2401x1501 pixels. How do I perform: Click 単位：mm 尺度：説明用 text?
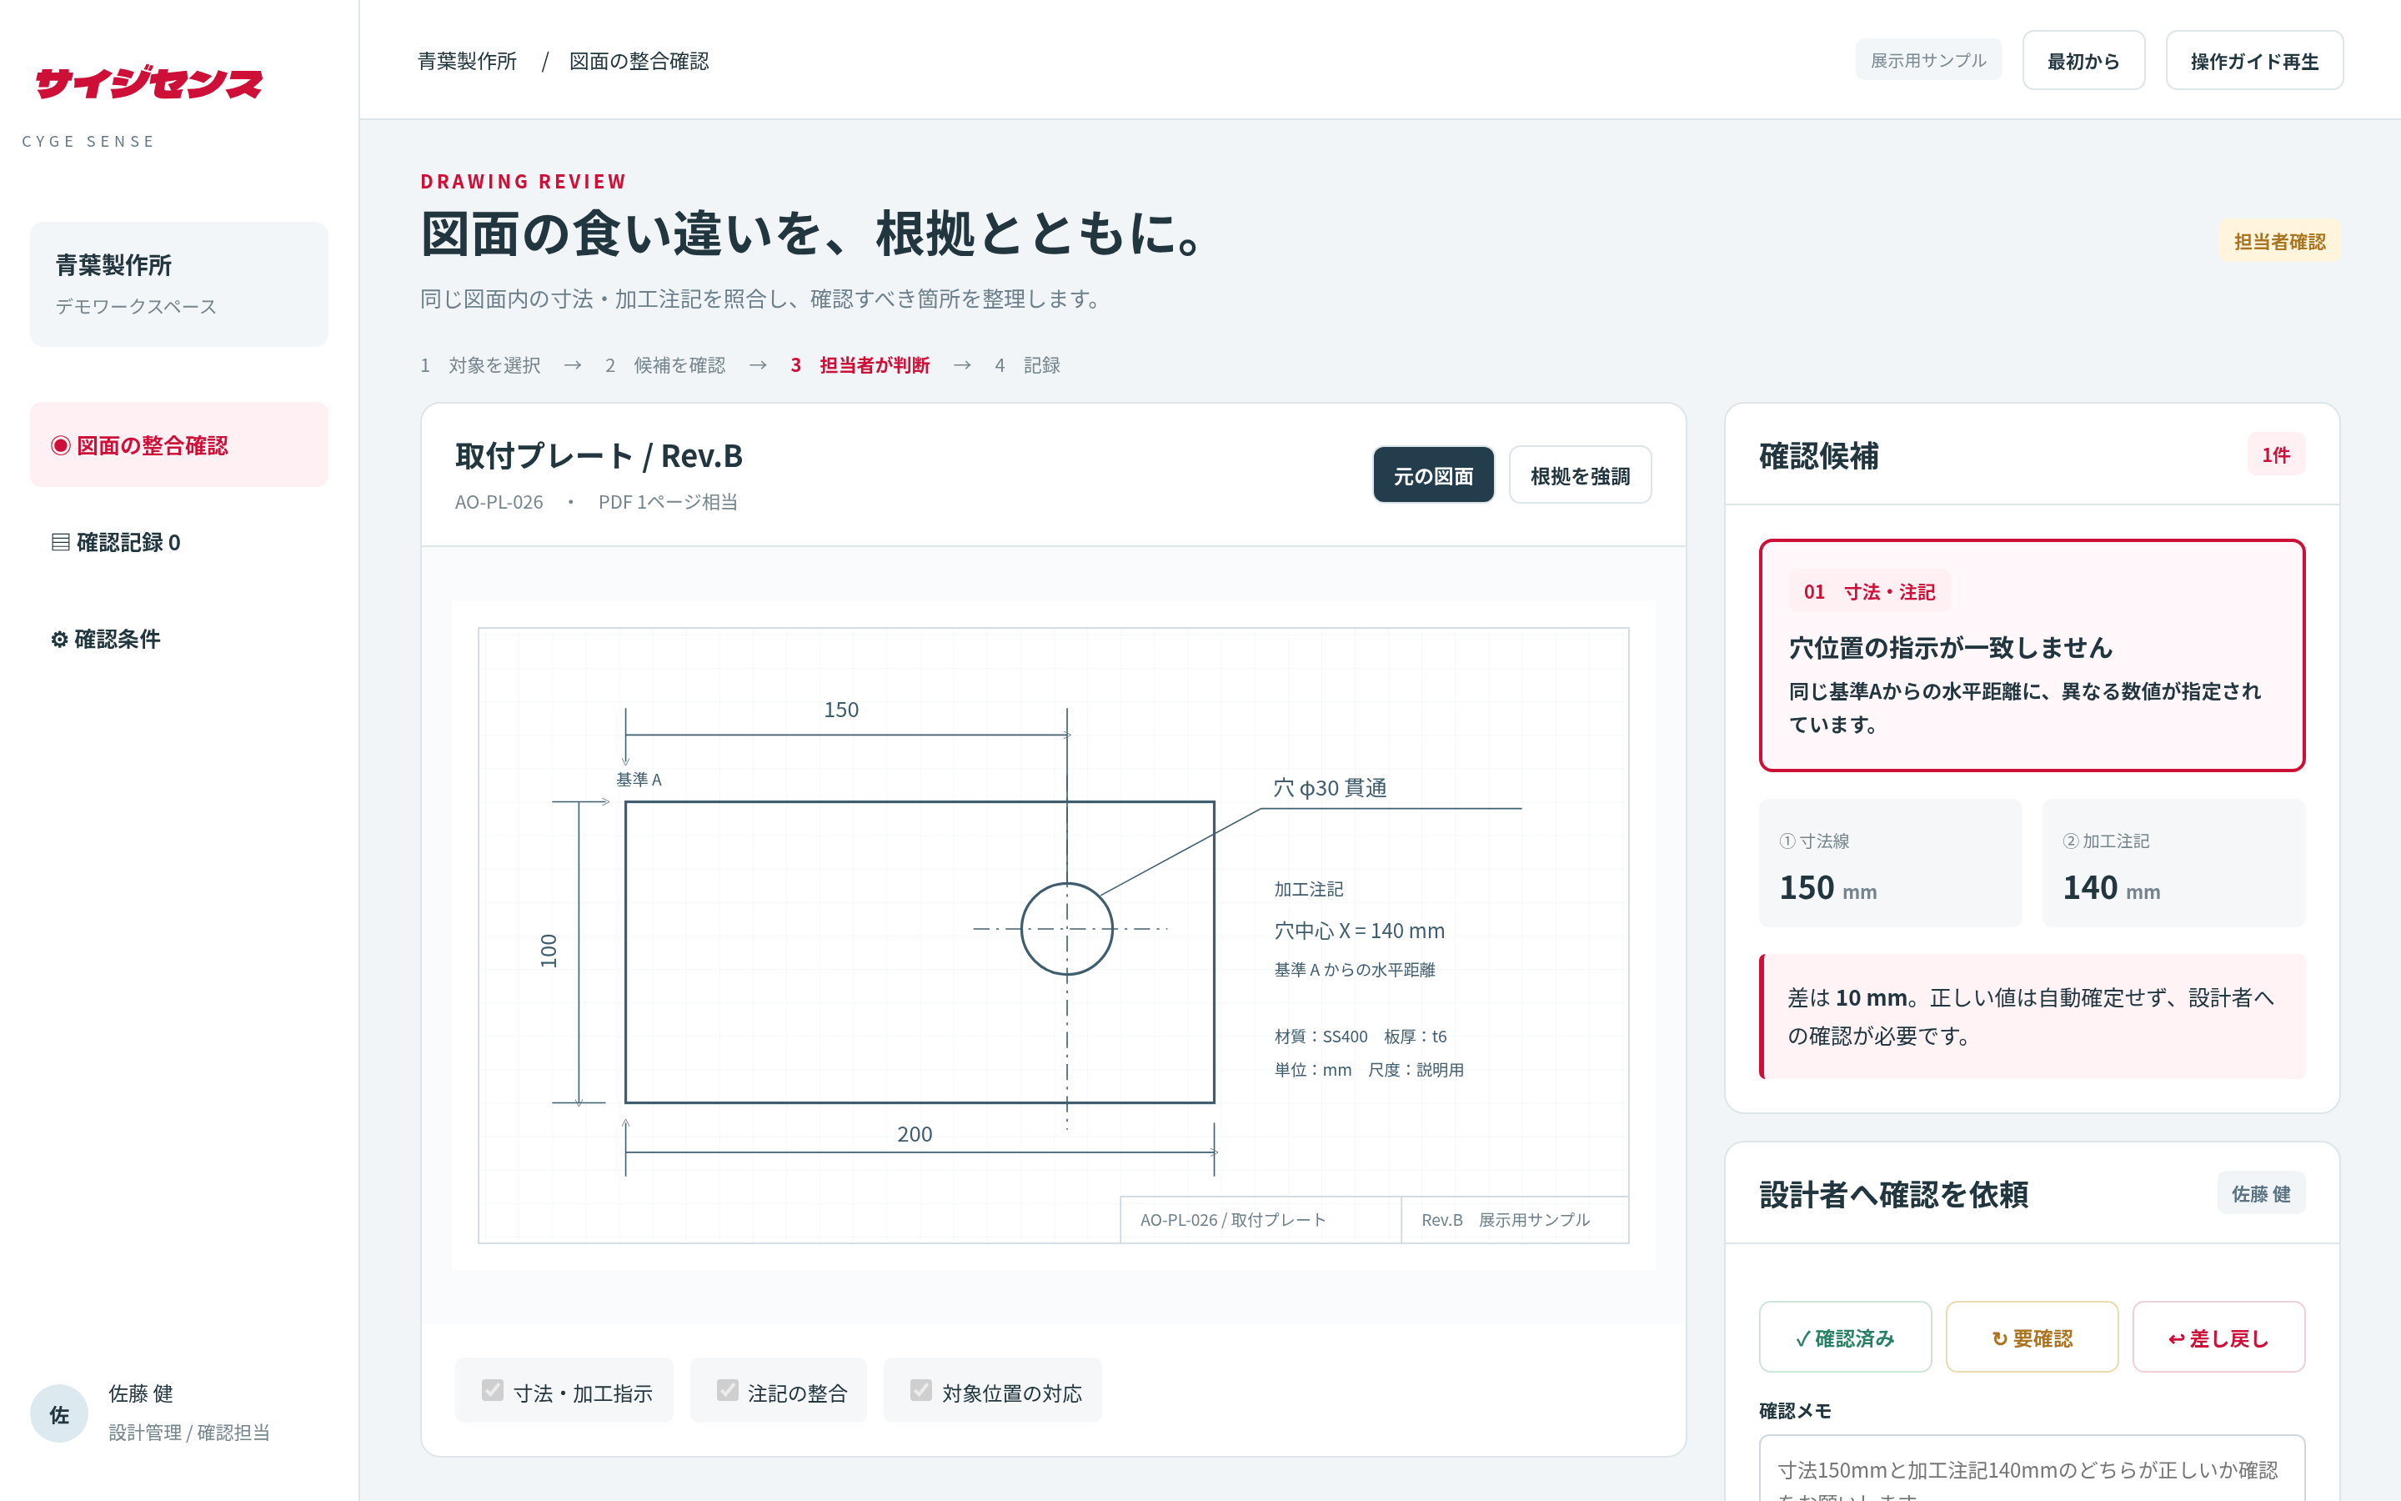[x=1369, y=1069]
